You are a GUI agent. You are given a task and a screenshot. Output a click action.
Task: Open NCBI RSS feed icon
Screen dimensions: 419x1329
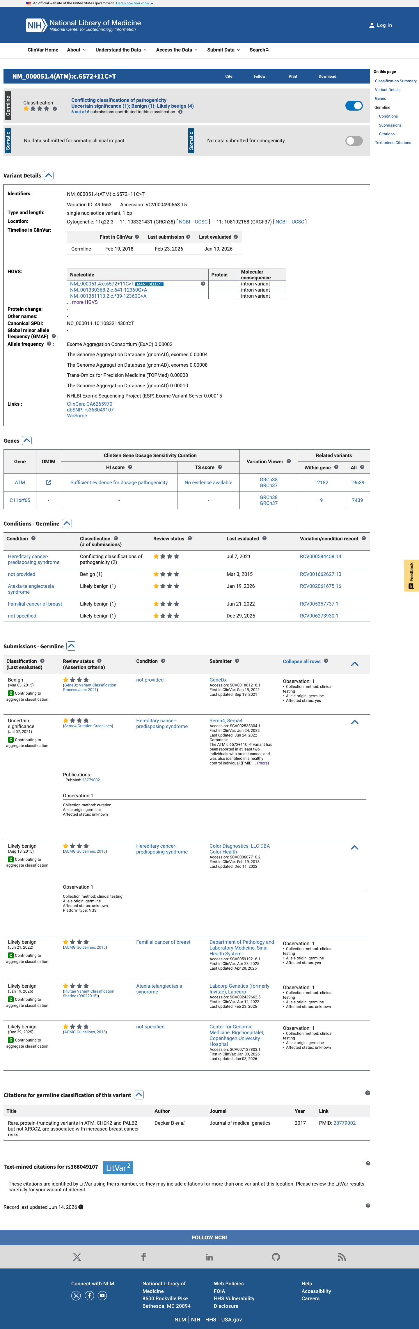coord(342,1257)
